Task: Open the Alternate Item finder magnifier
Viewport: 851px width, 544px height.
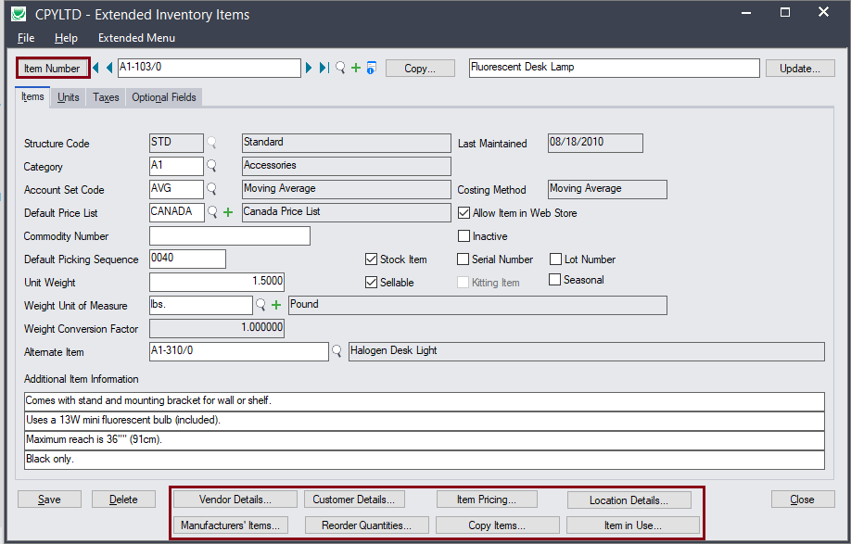Action: pyautogui.click(x=337, y=351)
